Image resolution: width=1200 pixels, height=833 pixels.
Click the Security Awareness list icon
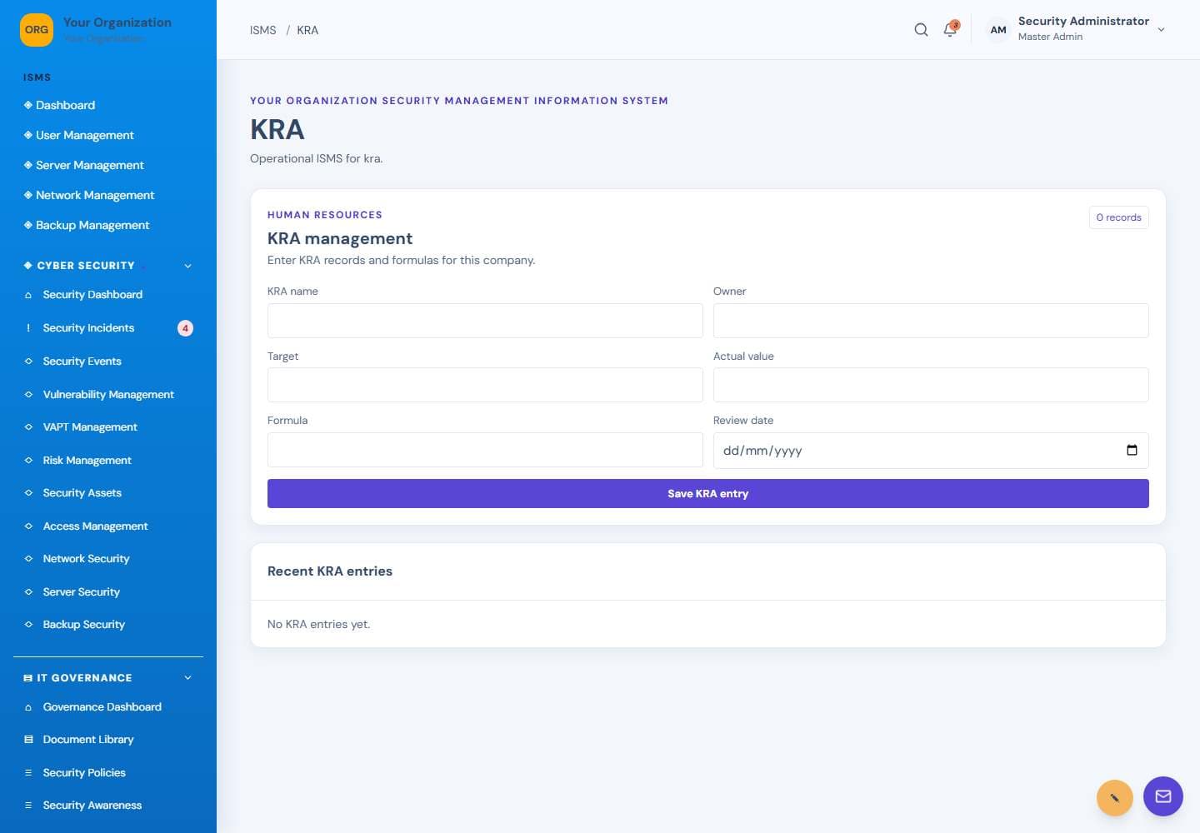[x=28, y=806]
